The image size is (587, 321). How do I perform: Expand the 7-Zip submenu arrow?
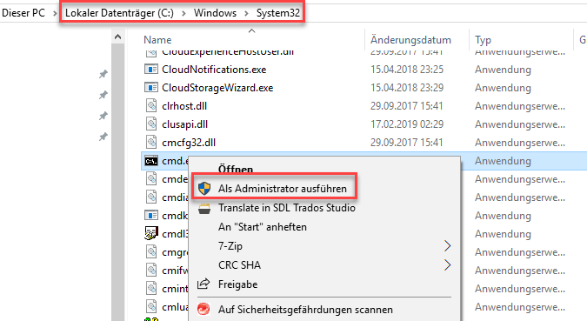coord(447,246)
